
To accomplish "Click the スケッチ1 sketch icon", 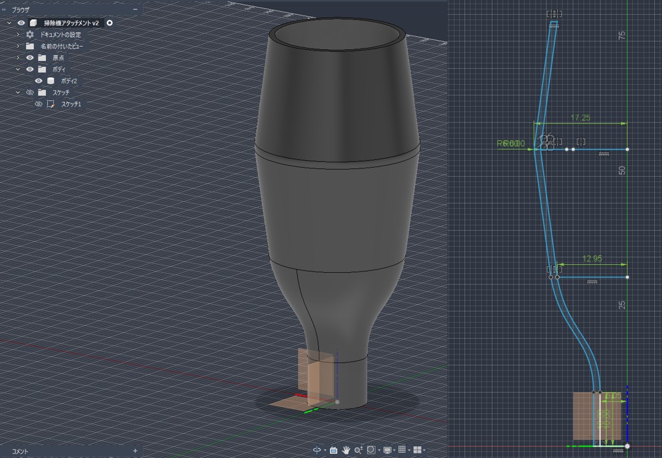I will coord(51,104).
